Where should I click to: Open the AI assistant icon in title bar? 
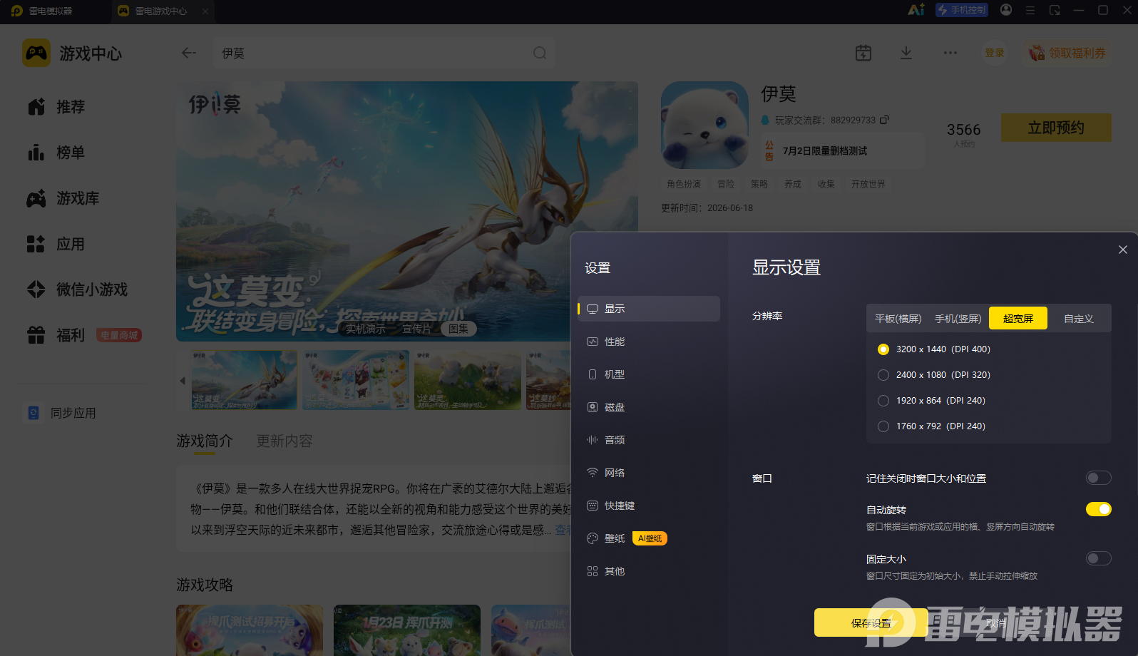916,10
